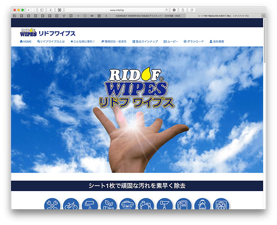This screenshot has width=277, height=225.
Task: Go back with Safari's back arrow
Action: tap(28, 10)
